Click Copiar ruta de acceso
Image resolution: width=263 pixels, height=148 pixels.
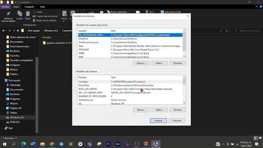click(45, 16)
